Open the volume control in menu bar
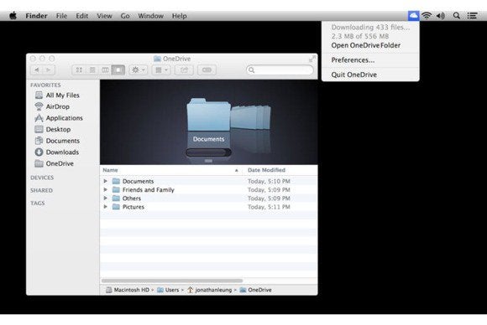 coord(441,15)
